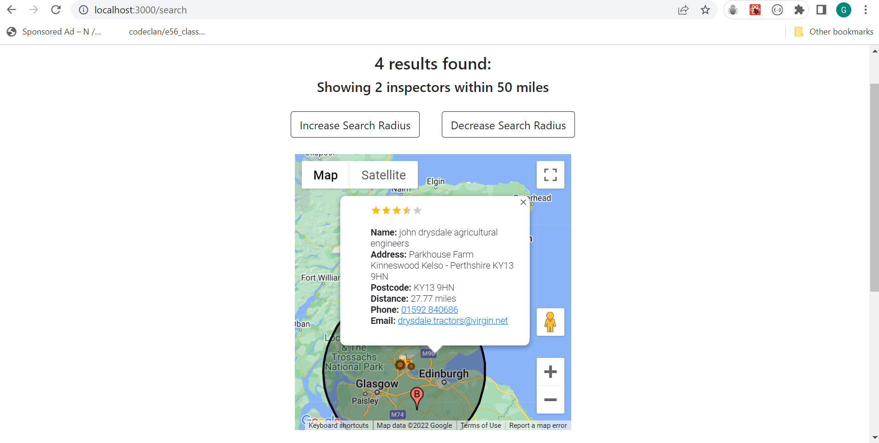Screen dimensions: 879x443
Task: Select the Map view tab
Action: (x=326, y=175)
